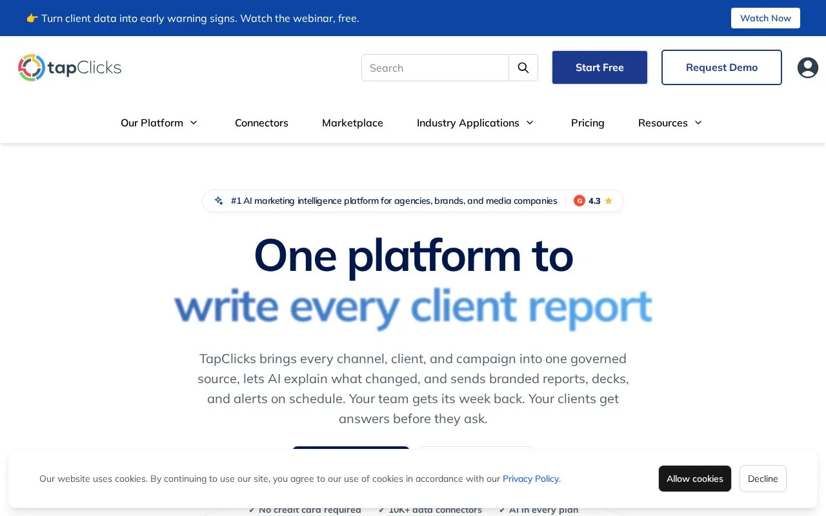Screen dimensions: 826x516
Task: Open the user account profile icon
Action: coord(807,68)
